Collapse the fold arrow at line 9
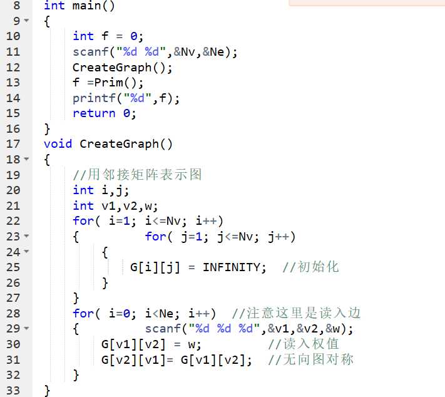 click(x=26, y=21)
